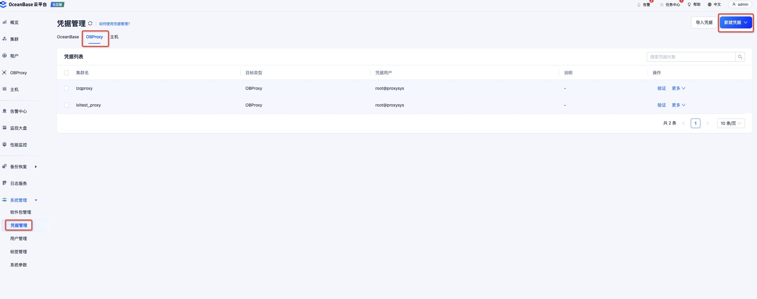The height and width of the screenshot is (299, 757).
Task: Open the 主机 host sidebar icon
Action: pos(4,89)
